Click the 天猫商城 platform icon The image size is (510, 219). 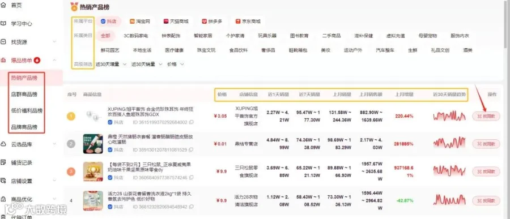point(166,22)
